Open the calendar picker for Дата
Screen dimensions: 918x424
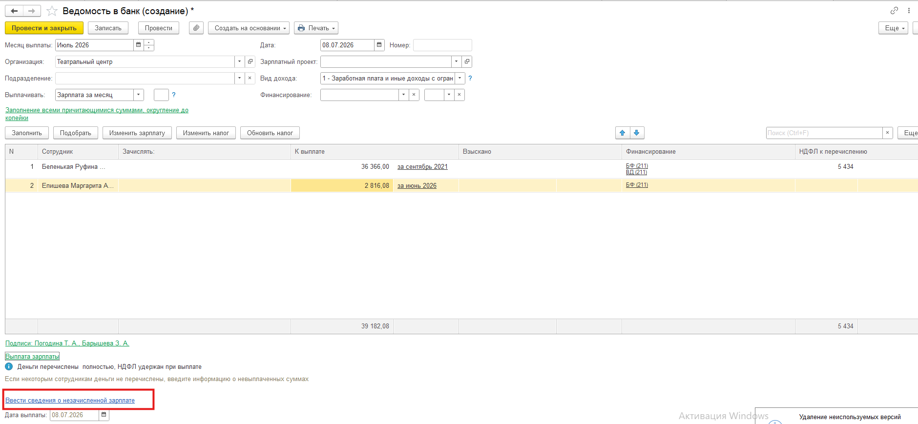tap(379, 45)
